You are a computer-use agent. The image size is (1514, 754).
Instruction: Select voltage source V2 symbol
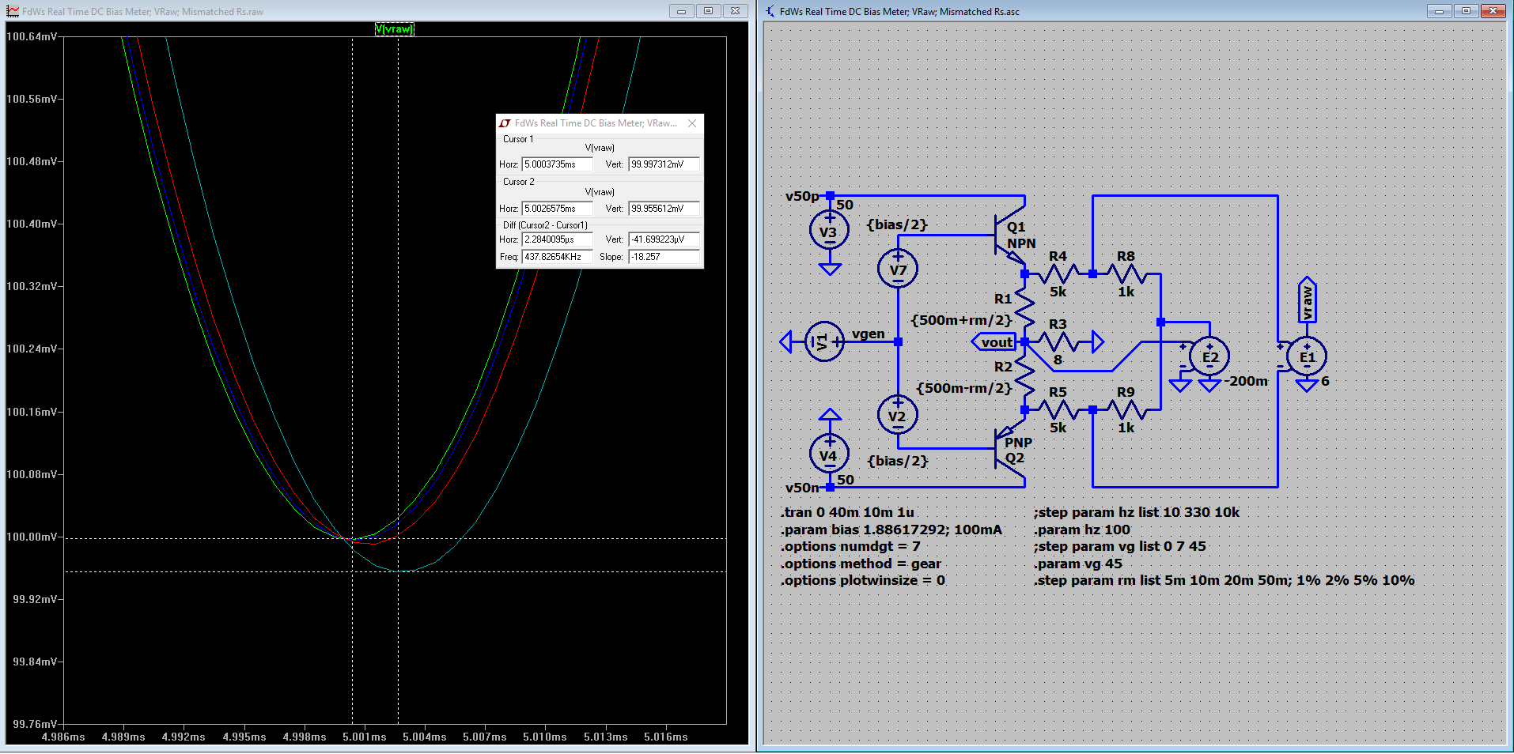pyautogui.click(x=898, y=415)
